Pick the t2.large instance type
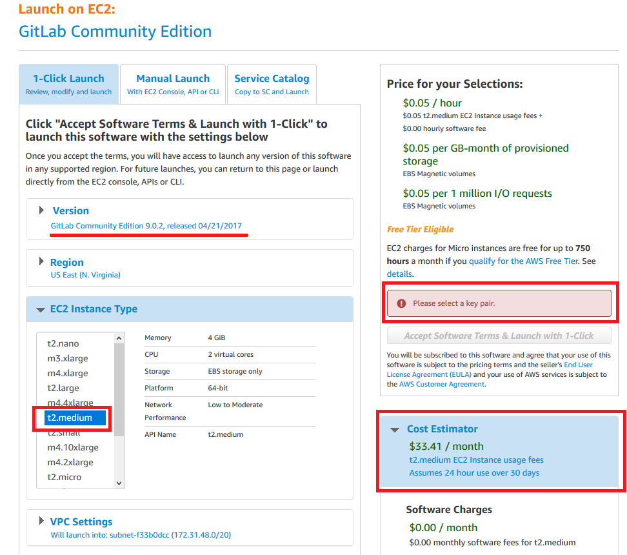Screen dimensions: 627x555 (x=63, y=388)
